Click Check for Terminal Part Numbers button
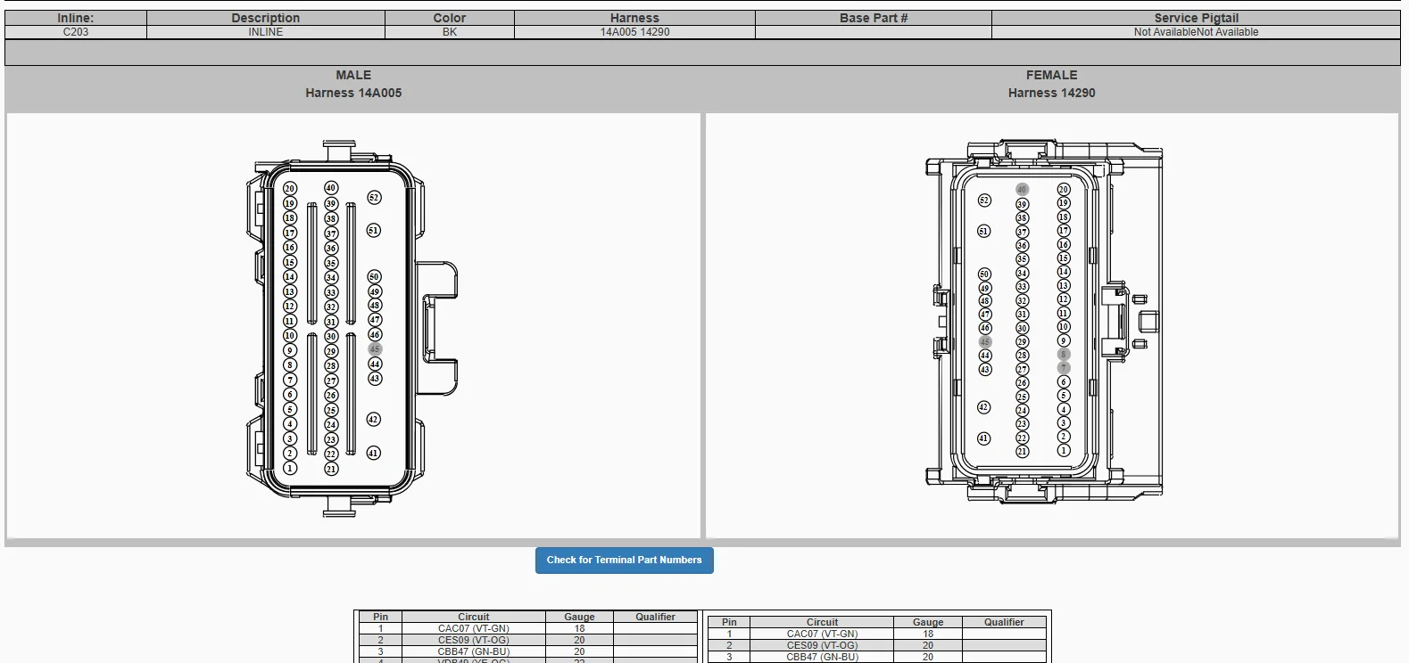Viewport: 1409px width, 663px height. click(625, 561)
